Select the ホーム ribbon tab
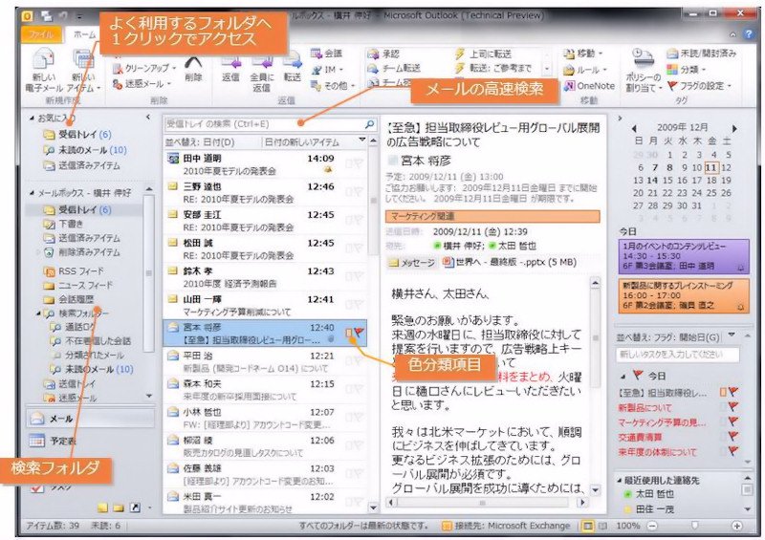The image size is (765, 540). coord(85,34)
